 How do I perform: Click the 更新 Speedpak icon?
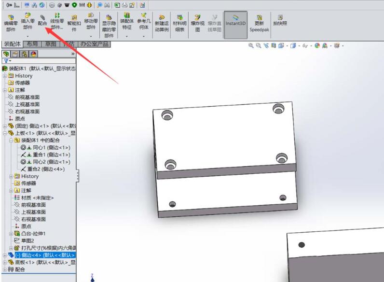pos(260,22)
